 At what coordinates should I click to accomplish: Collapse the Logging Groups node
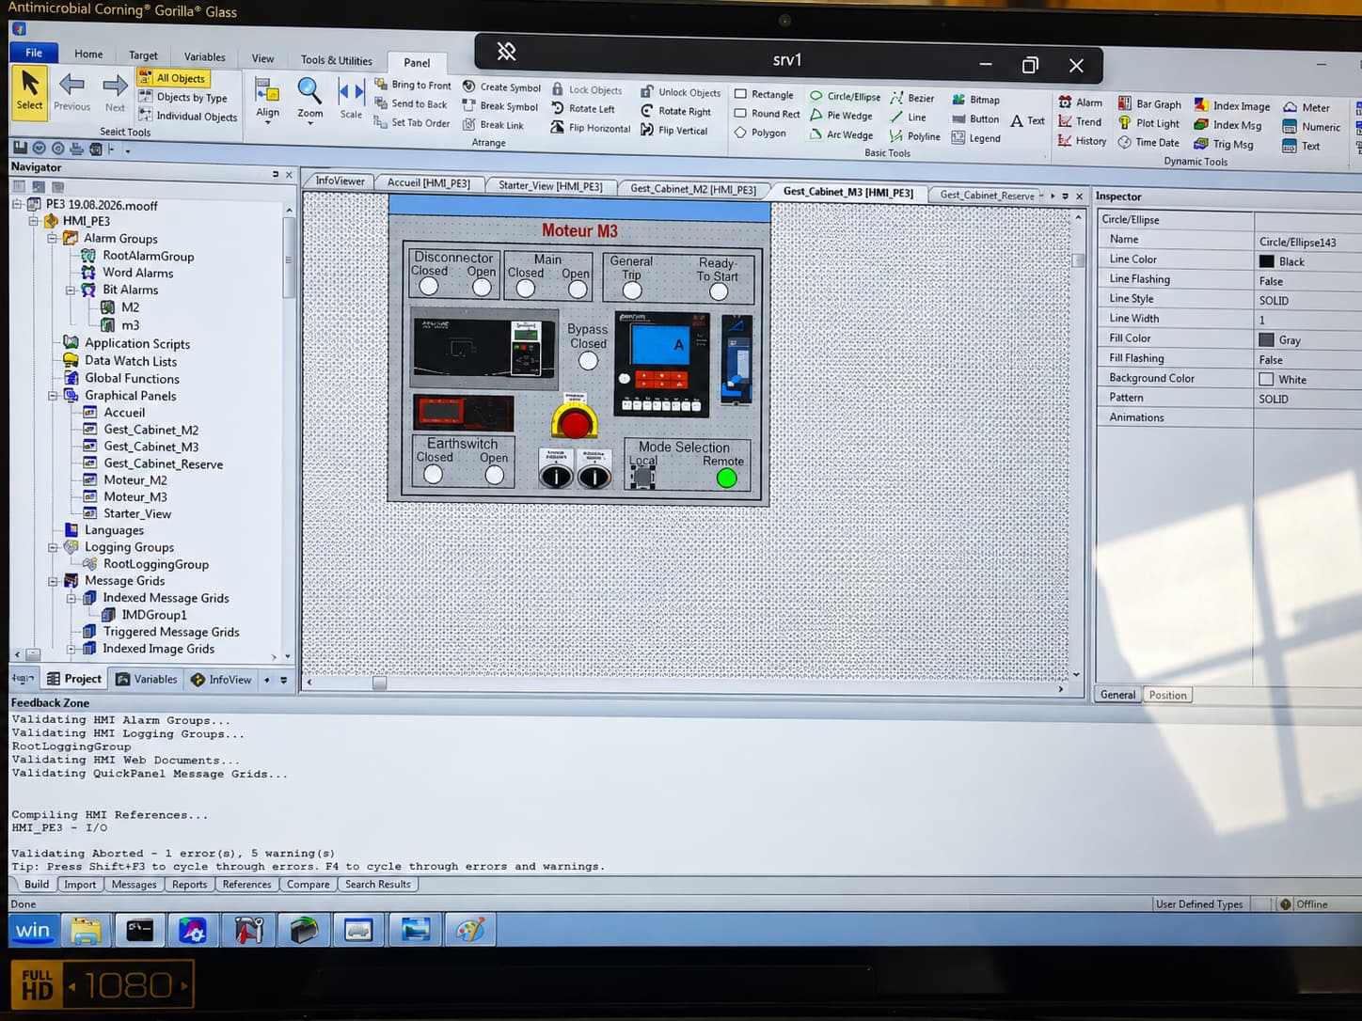pyautogui.click(x=53, y=547)
